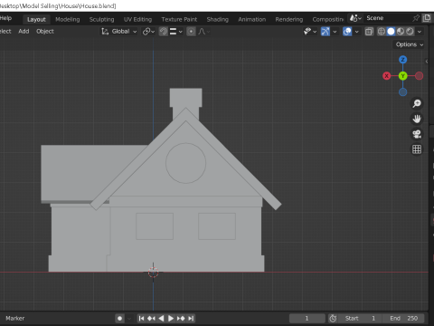Click the End frame field
Viewport: 434px width, 326px height.
[403, 319]
